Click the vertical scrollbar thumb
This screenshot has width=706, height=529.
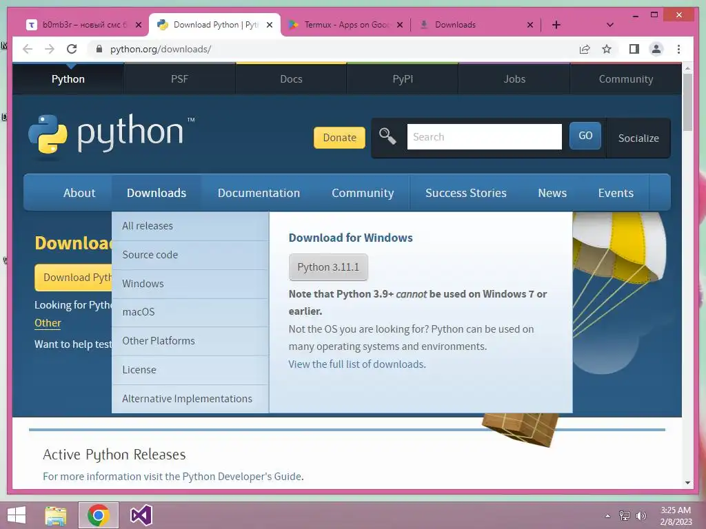687,102
